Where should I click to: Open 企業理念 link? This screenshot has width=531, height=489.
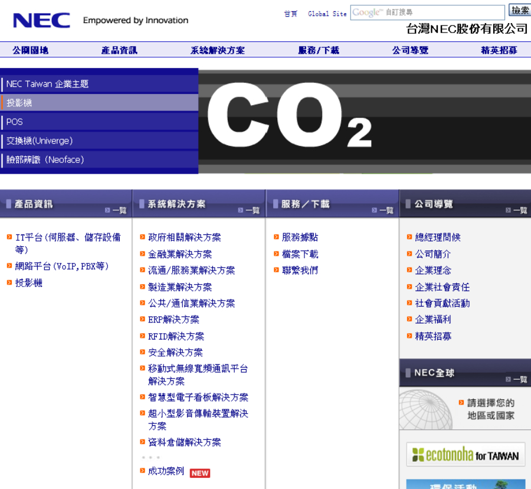[x=433, y=270]
